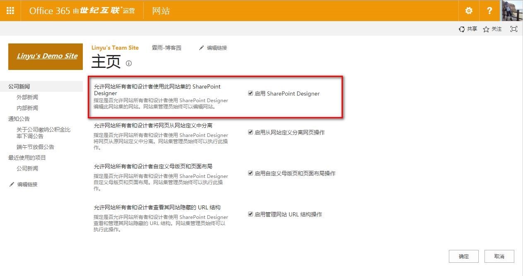Open 端午节放假公告 in sidebar
The image size is (523, 276).
click(x=36, y=147)
